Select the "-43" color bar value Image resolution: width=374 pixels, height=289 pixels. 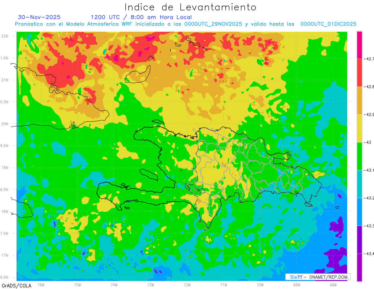[367, 142]
